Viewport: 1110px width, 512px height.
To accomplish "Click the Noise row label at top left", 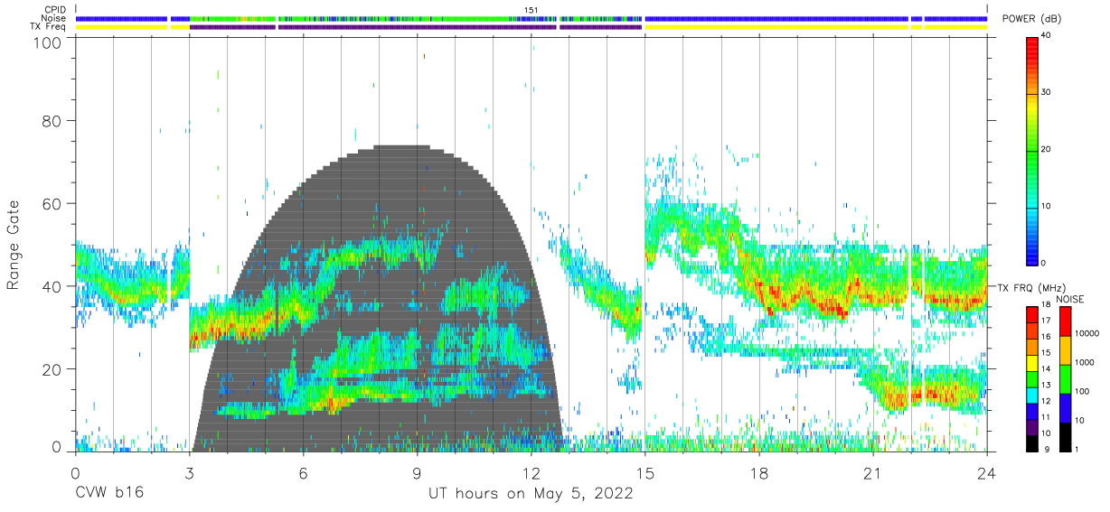I will click(x=52, y=18).
